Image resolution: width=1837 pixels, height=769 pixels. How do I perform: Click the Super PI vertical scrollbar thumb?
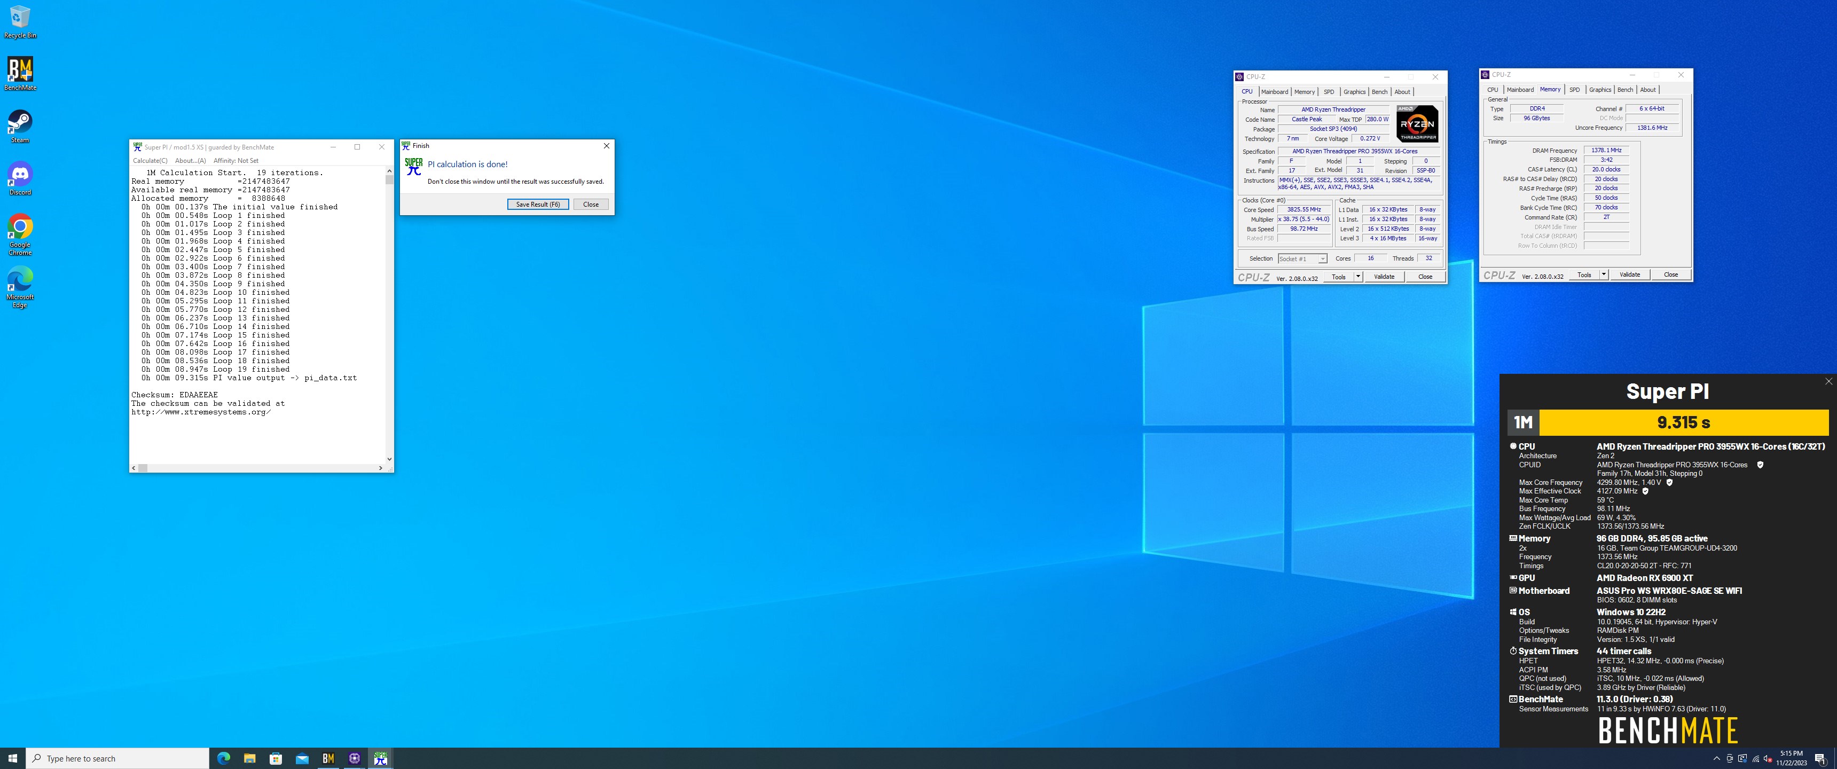(x=389, y=180)
